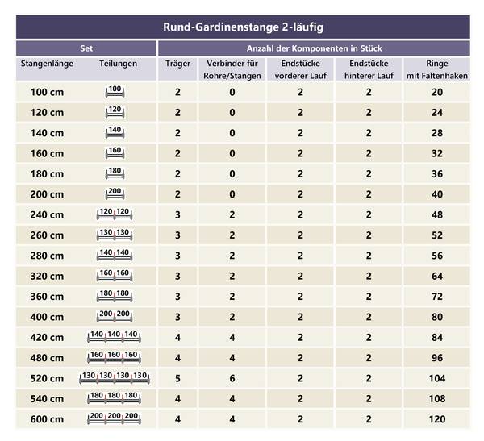The width and height of the screenshot is (484, 441).
Task: Click the four-part 130 division icon for 520 cm
Action: coord(115,378)
